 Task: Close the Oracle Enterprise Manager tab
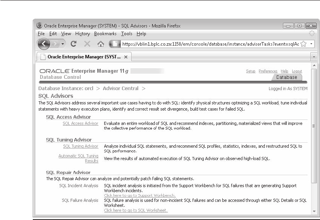pos(126,57)
